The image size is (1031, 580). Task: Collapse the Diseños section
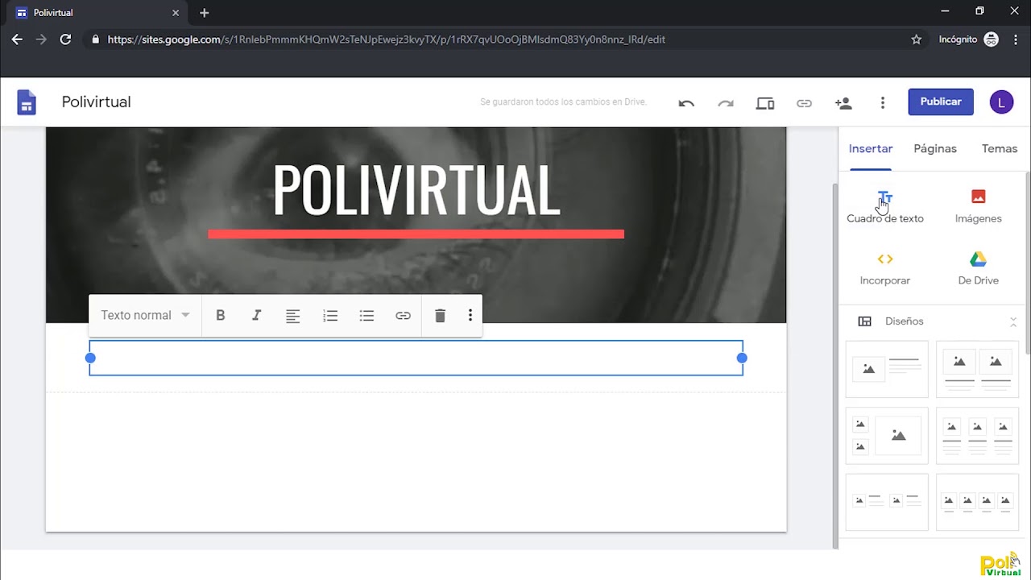point(1013,321)
